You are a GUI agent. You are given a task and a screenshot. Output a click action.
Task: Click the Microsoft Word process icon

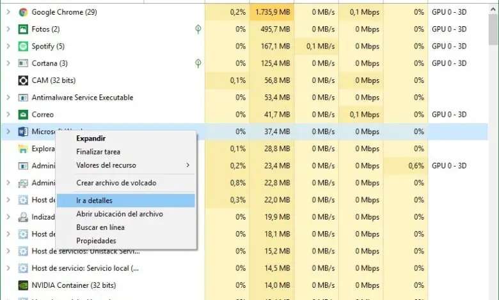click(23, 131)
